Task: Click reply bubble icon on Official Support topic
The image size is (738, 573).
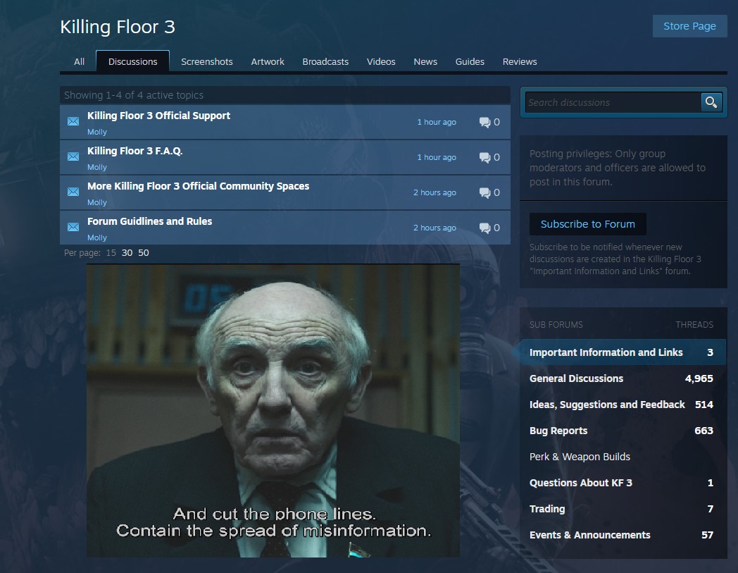Action: [484, 122]
